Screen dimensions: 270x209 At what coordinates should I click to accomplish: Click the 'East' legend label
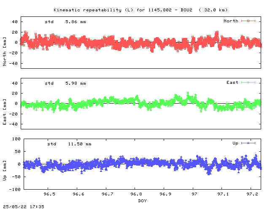coord(232,83)
